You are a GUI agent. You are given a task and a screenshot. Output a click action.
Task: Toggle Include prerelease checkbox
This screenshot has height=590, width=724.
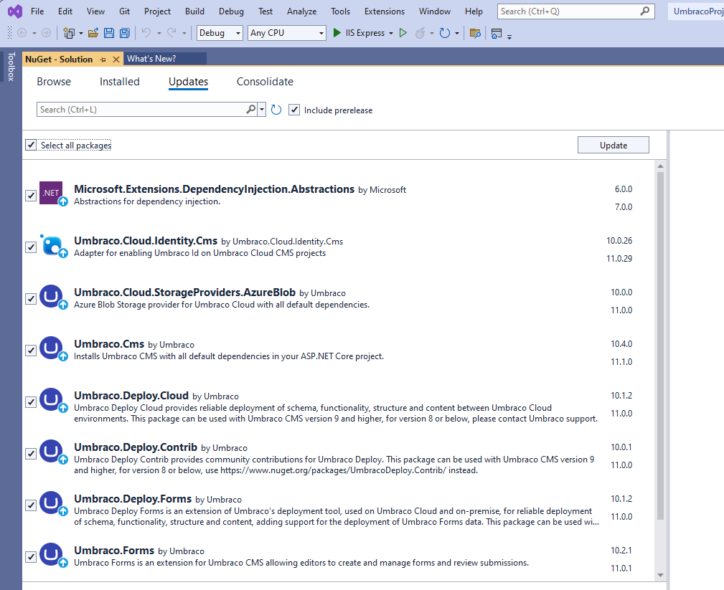pyautogui.click(x=294, y=110)
